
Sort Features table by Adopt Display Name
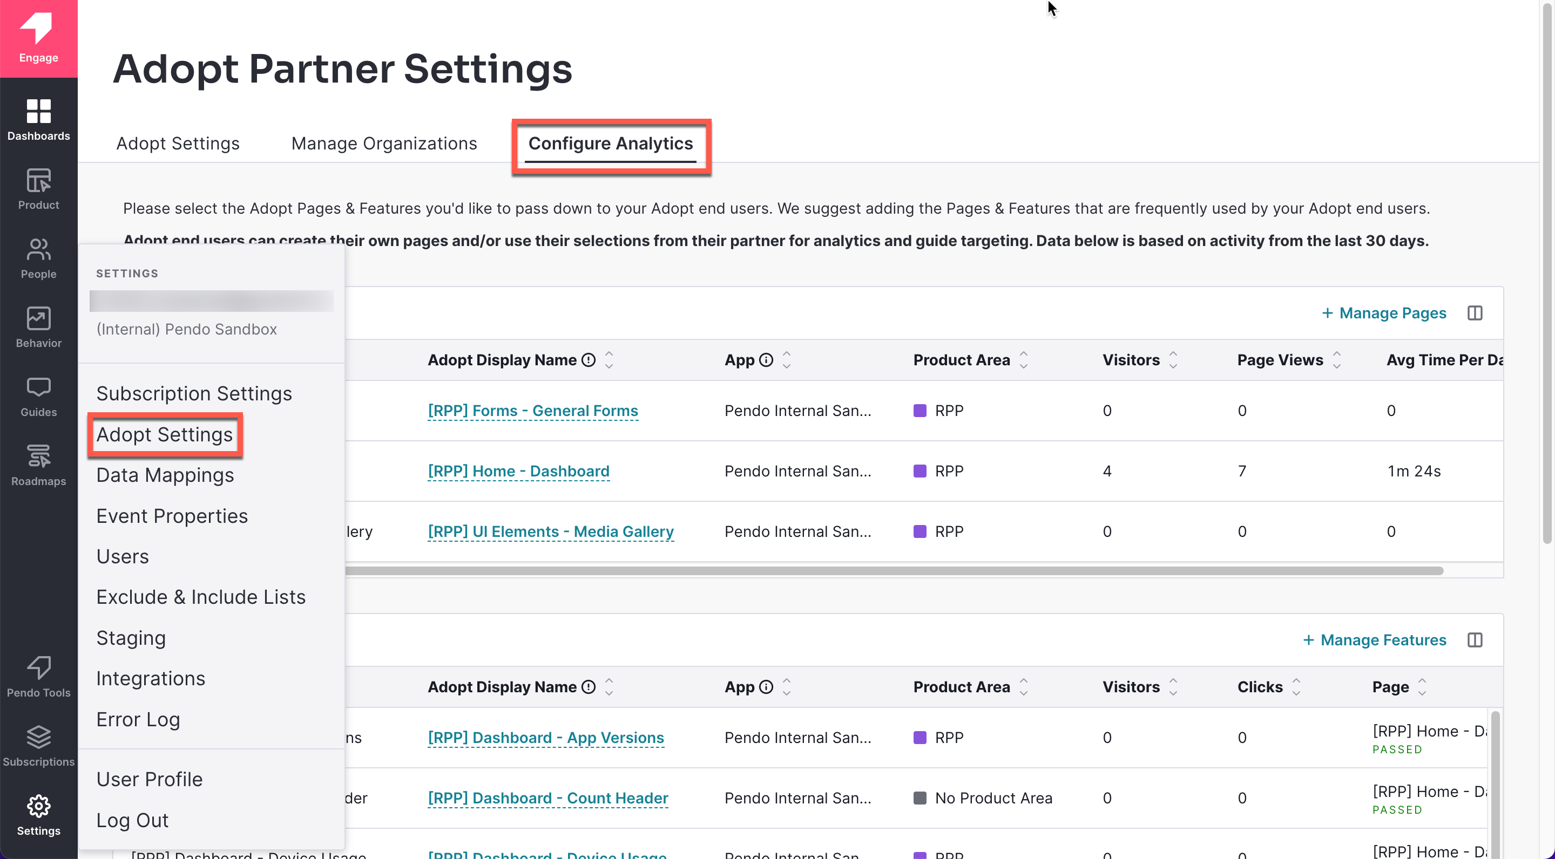(x=609, y=687)
